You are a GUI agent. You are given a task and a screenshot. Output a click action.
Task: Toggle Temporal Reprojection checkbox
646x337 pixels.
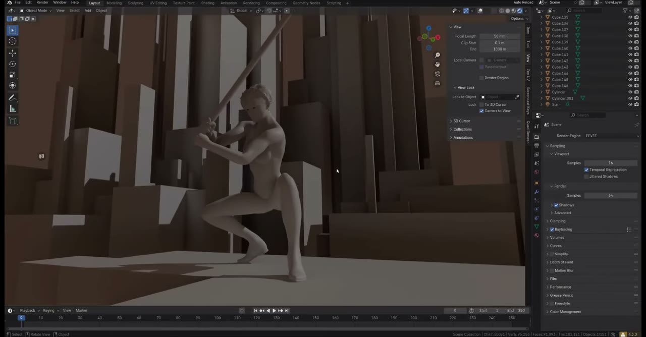tap(586, 170)
